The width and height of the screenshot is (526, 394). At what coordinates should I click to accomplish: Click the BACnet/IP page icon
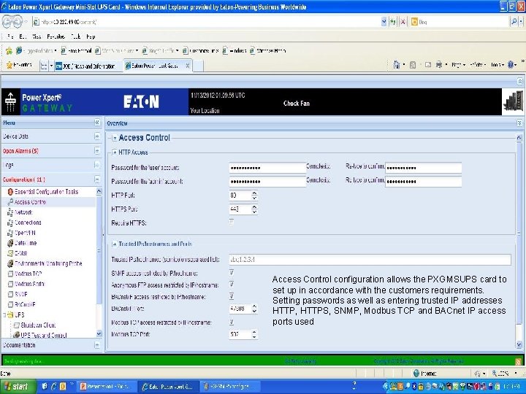[x=10, y=304]
